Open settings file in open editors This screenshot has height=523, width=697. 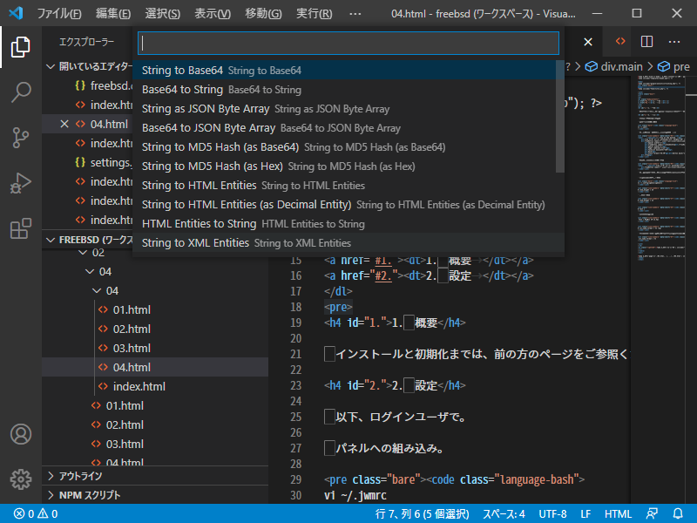pos(88,163)
